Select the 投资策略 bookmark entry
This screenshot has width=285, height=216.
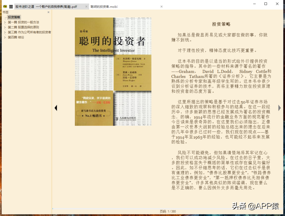14,17
